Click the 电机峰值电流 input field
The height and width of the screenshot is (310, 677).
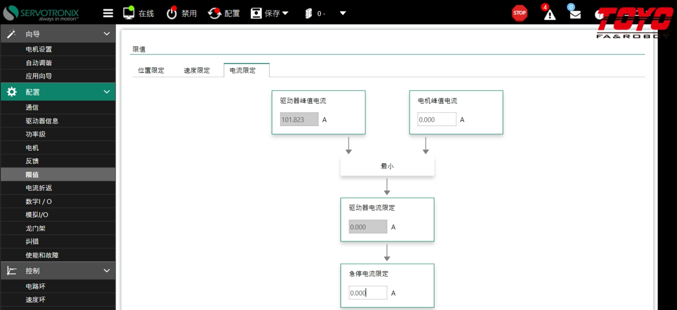[x=436, y=119]
